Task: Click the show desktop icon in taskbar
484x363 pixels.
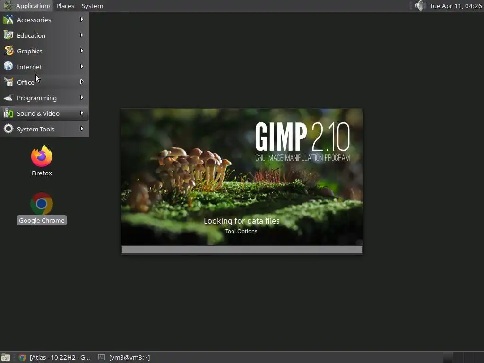Action: (6, 357)
